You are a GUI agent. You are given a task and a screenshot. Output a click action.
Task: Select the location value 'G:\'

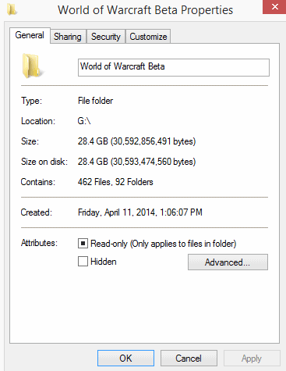[84, 121]
